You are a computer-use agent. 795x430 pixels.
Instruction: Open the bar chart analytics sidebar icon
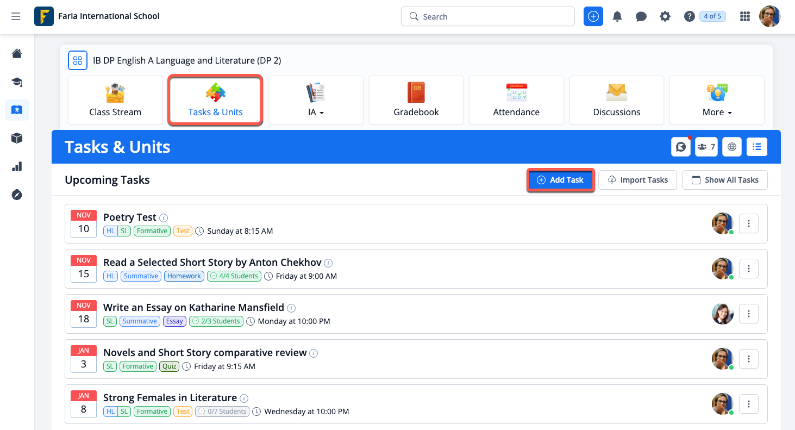pyautogui.click(x=17, y=166)
